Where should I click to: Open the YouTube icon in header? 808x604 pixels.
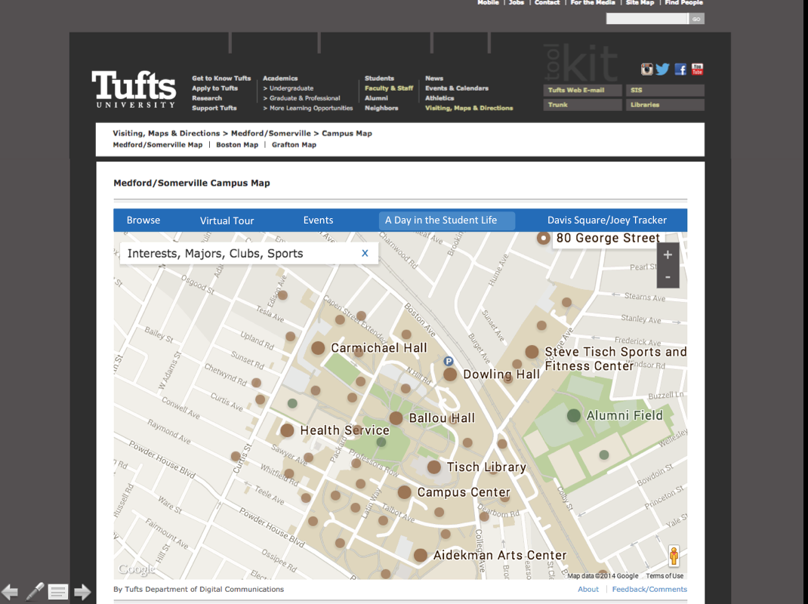(x=697, y=69)
